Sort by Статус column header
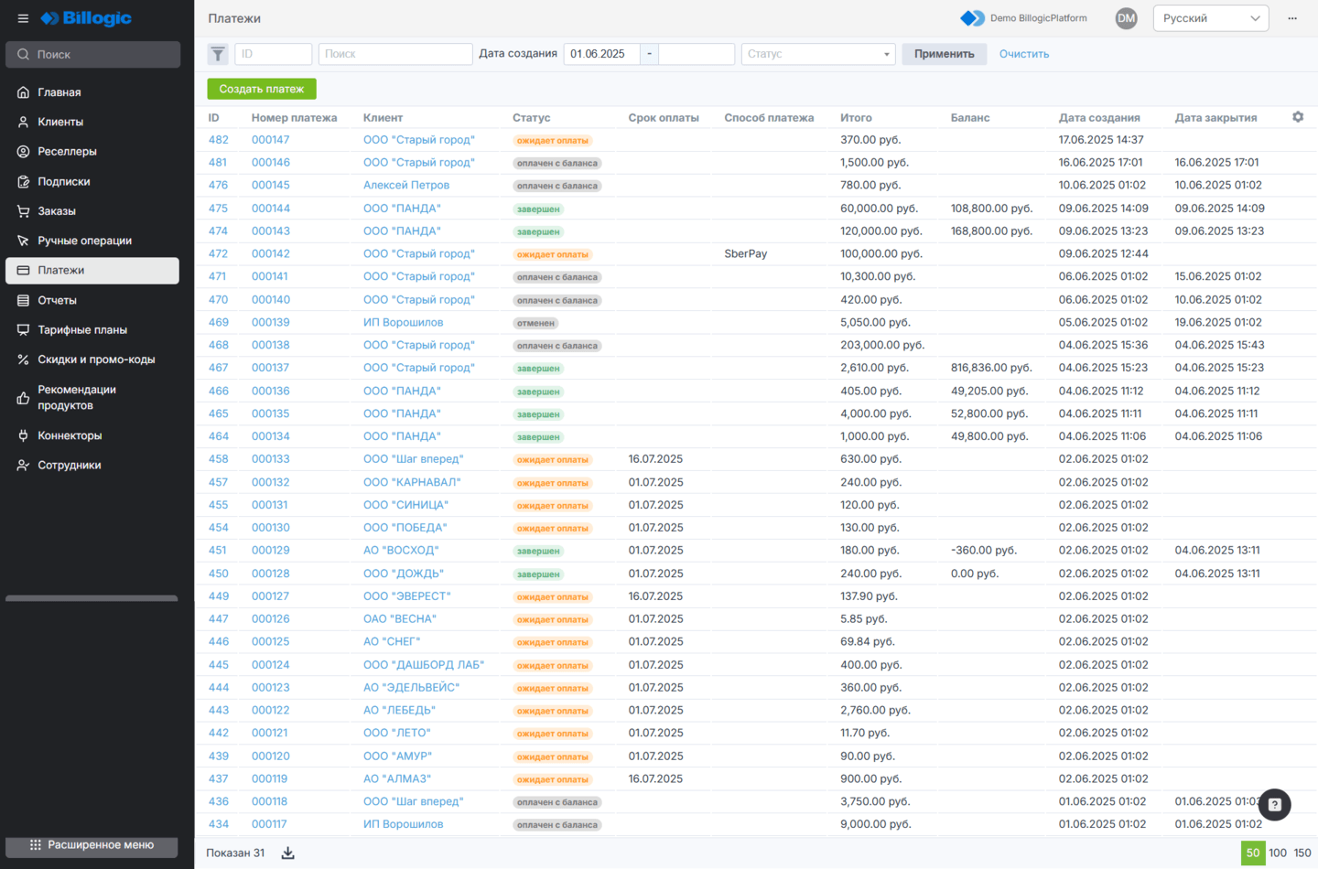Image resolution: width=1318 pixels, height=869 pixels. coord(531,117)
